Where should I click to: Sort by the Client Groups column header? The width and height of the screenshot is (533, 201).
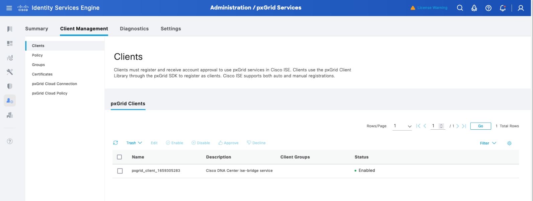tap(295, 157)
